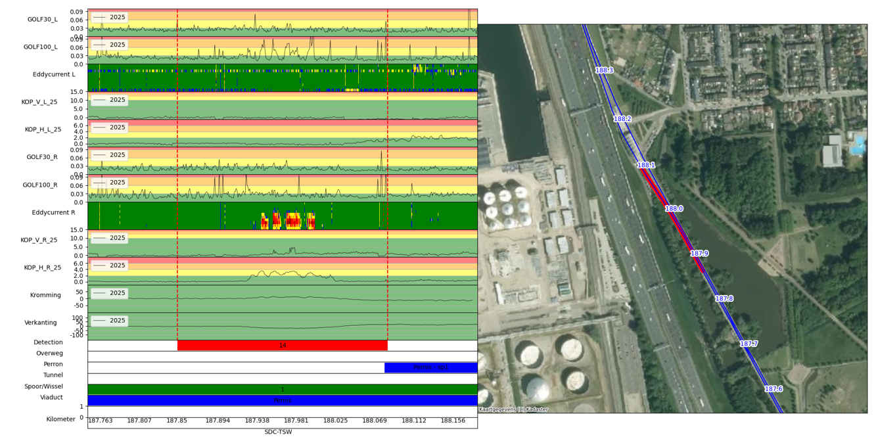The height and width of the screenshot is (437, 876).
Task: Select the blue Perron bar Pernis - sp1
Action: (x=431, y=367)
